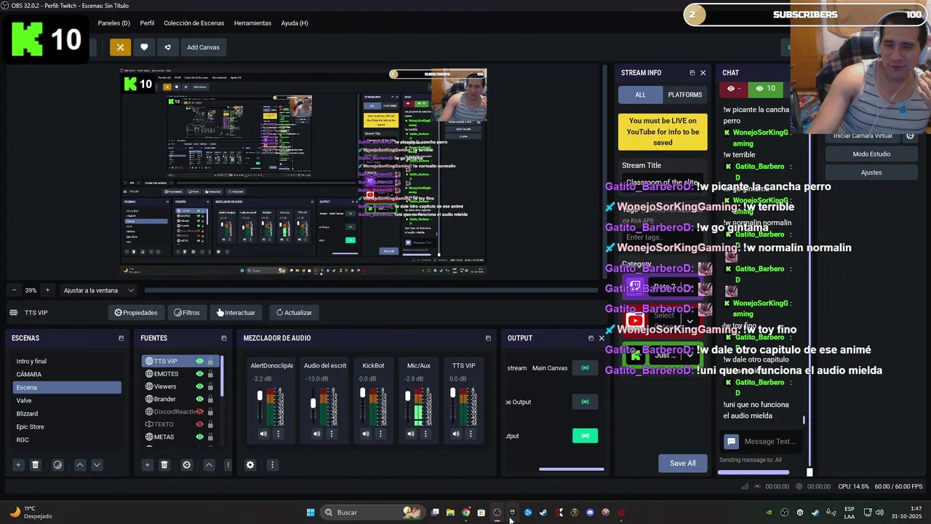Click the Interactuar button
931x524 pixels.
(x=236, y=313)
